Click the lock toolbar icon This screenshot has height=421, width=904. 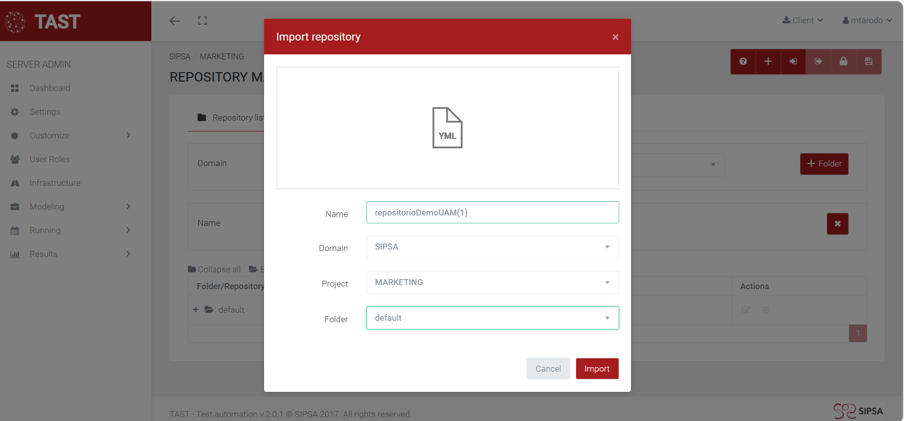[x=844, y=62]
